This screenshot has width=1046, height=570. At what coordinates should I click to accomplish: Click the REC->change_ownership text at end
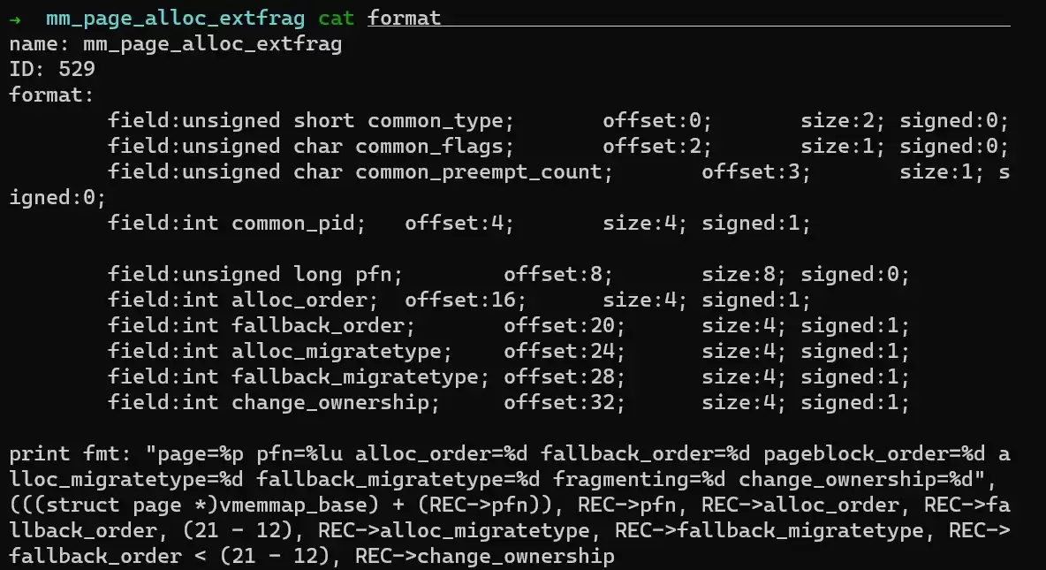coord(484,556)
